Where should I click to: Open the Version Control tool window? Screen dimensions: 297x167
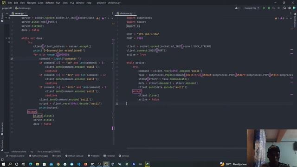(x=15, y=156)
